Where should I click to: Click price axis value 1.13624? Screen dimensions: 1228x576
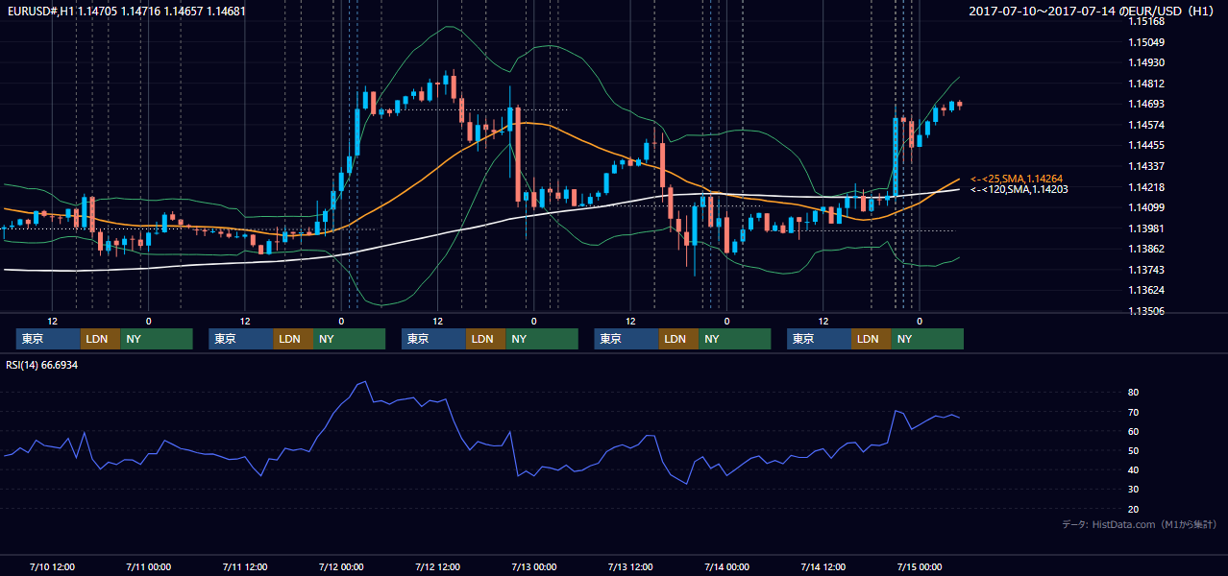click(1145, 290)
